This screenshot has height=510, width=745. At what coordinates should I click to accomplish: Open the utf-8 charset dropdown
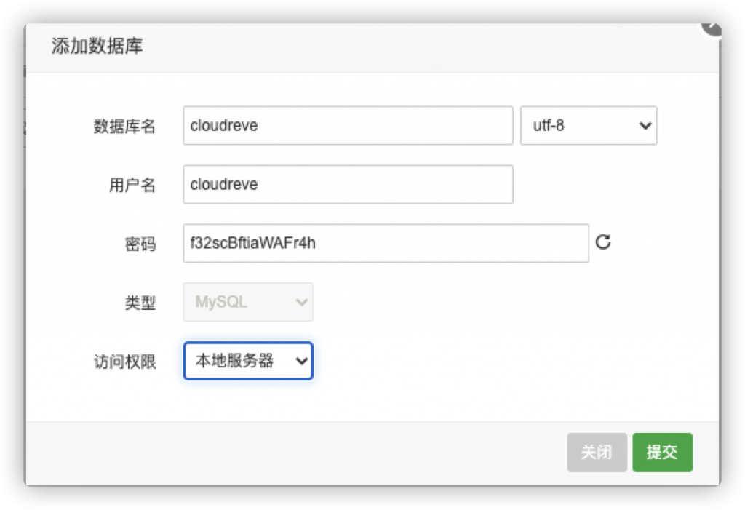(x=588, y=126)
